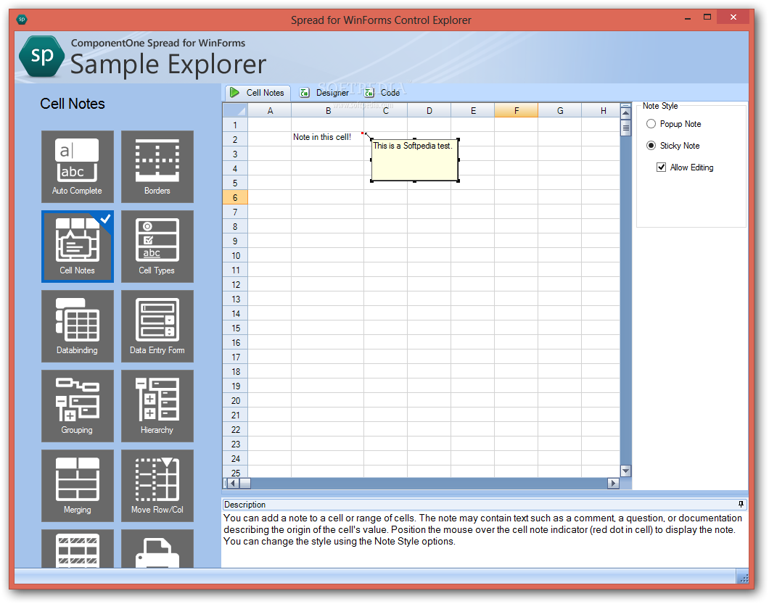Select column header H
This screenshot has height=604, width=769.
click(601, 110)
